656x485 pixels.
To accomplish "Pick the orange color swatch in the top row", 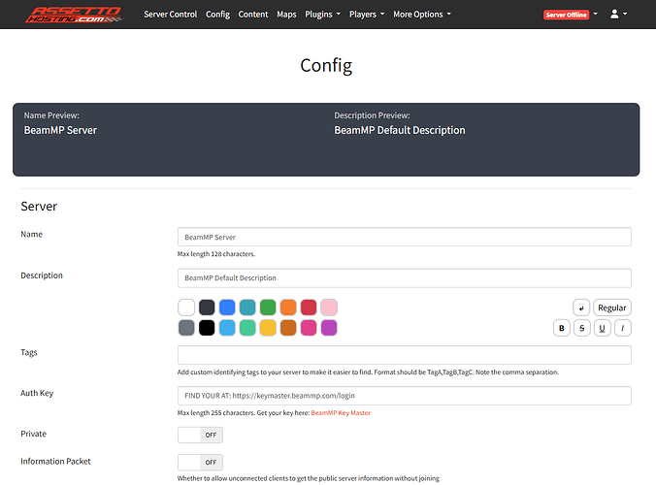I will [x=288, y=307].
